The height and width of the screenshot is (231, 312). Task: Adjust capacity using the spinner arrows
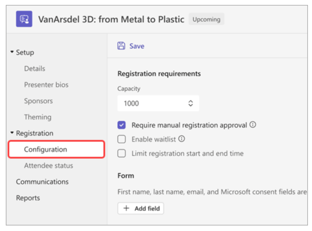191,103
